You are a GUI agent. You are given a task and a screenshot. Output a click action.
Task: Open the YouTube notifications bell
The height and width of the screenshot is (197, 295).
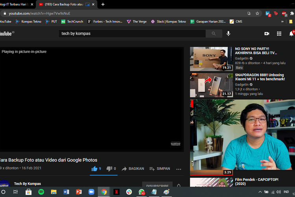pos(291,34)
